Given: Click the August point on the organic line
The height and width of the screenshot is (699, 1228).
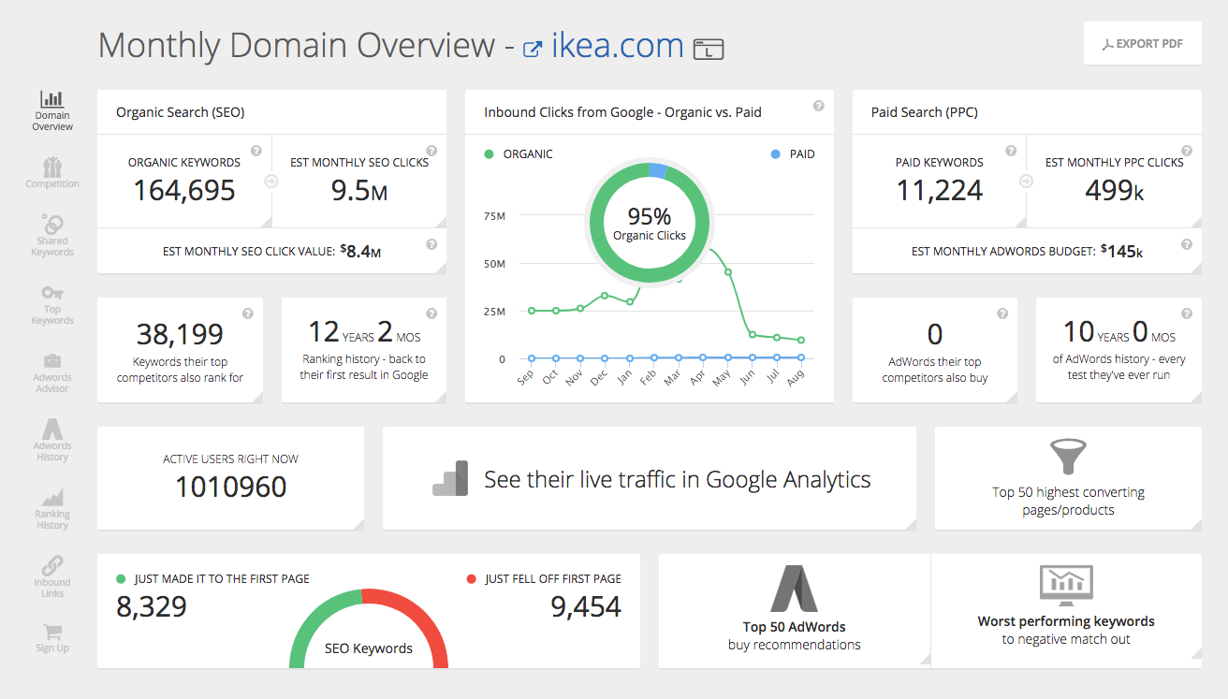Looking at the screenshot, I should pos(800,341).
